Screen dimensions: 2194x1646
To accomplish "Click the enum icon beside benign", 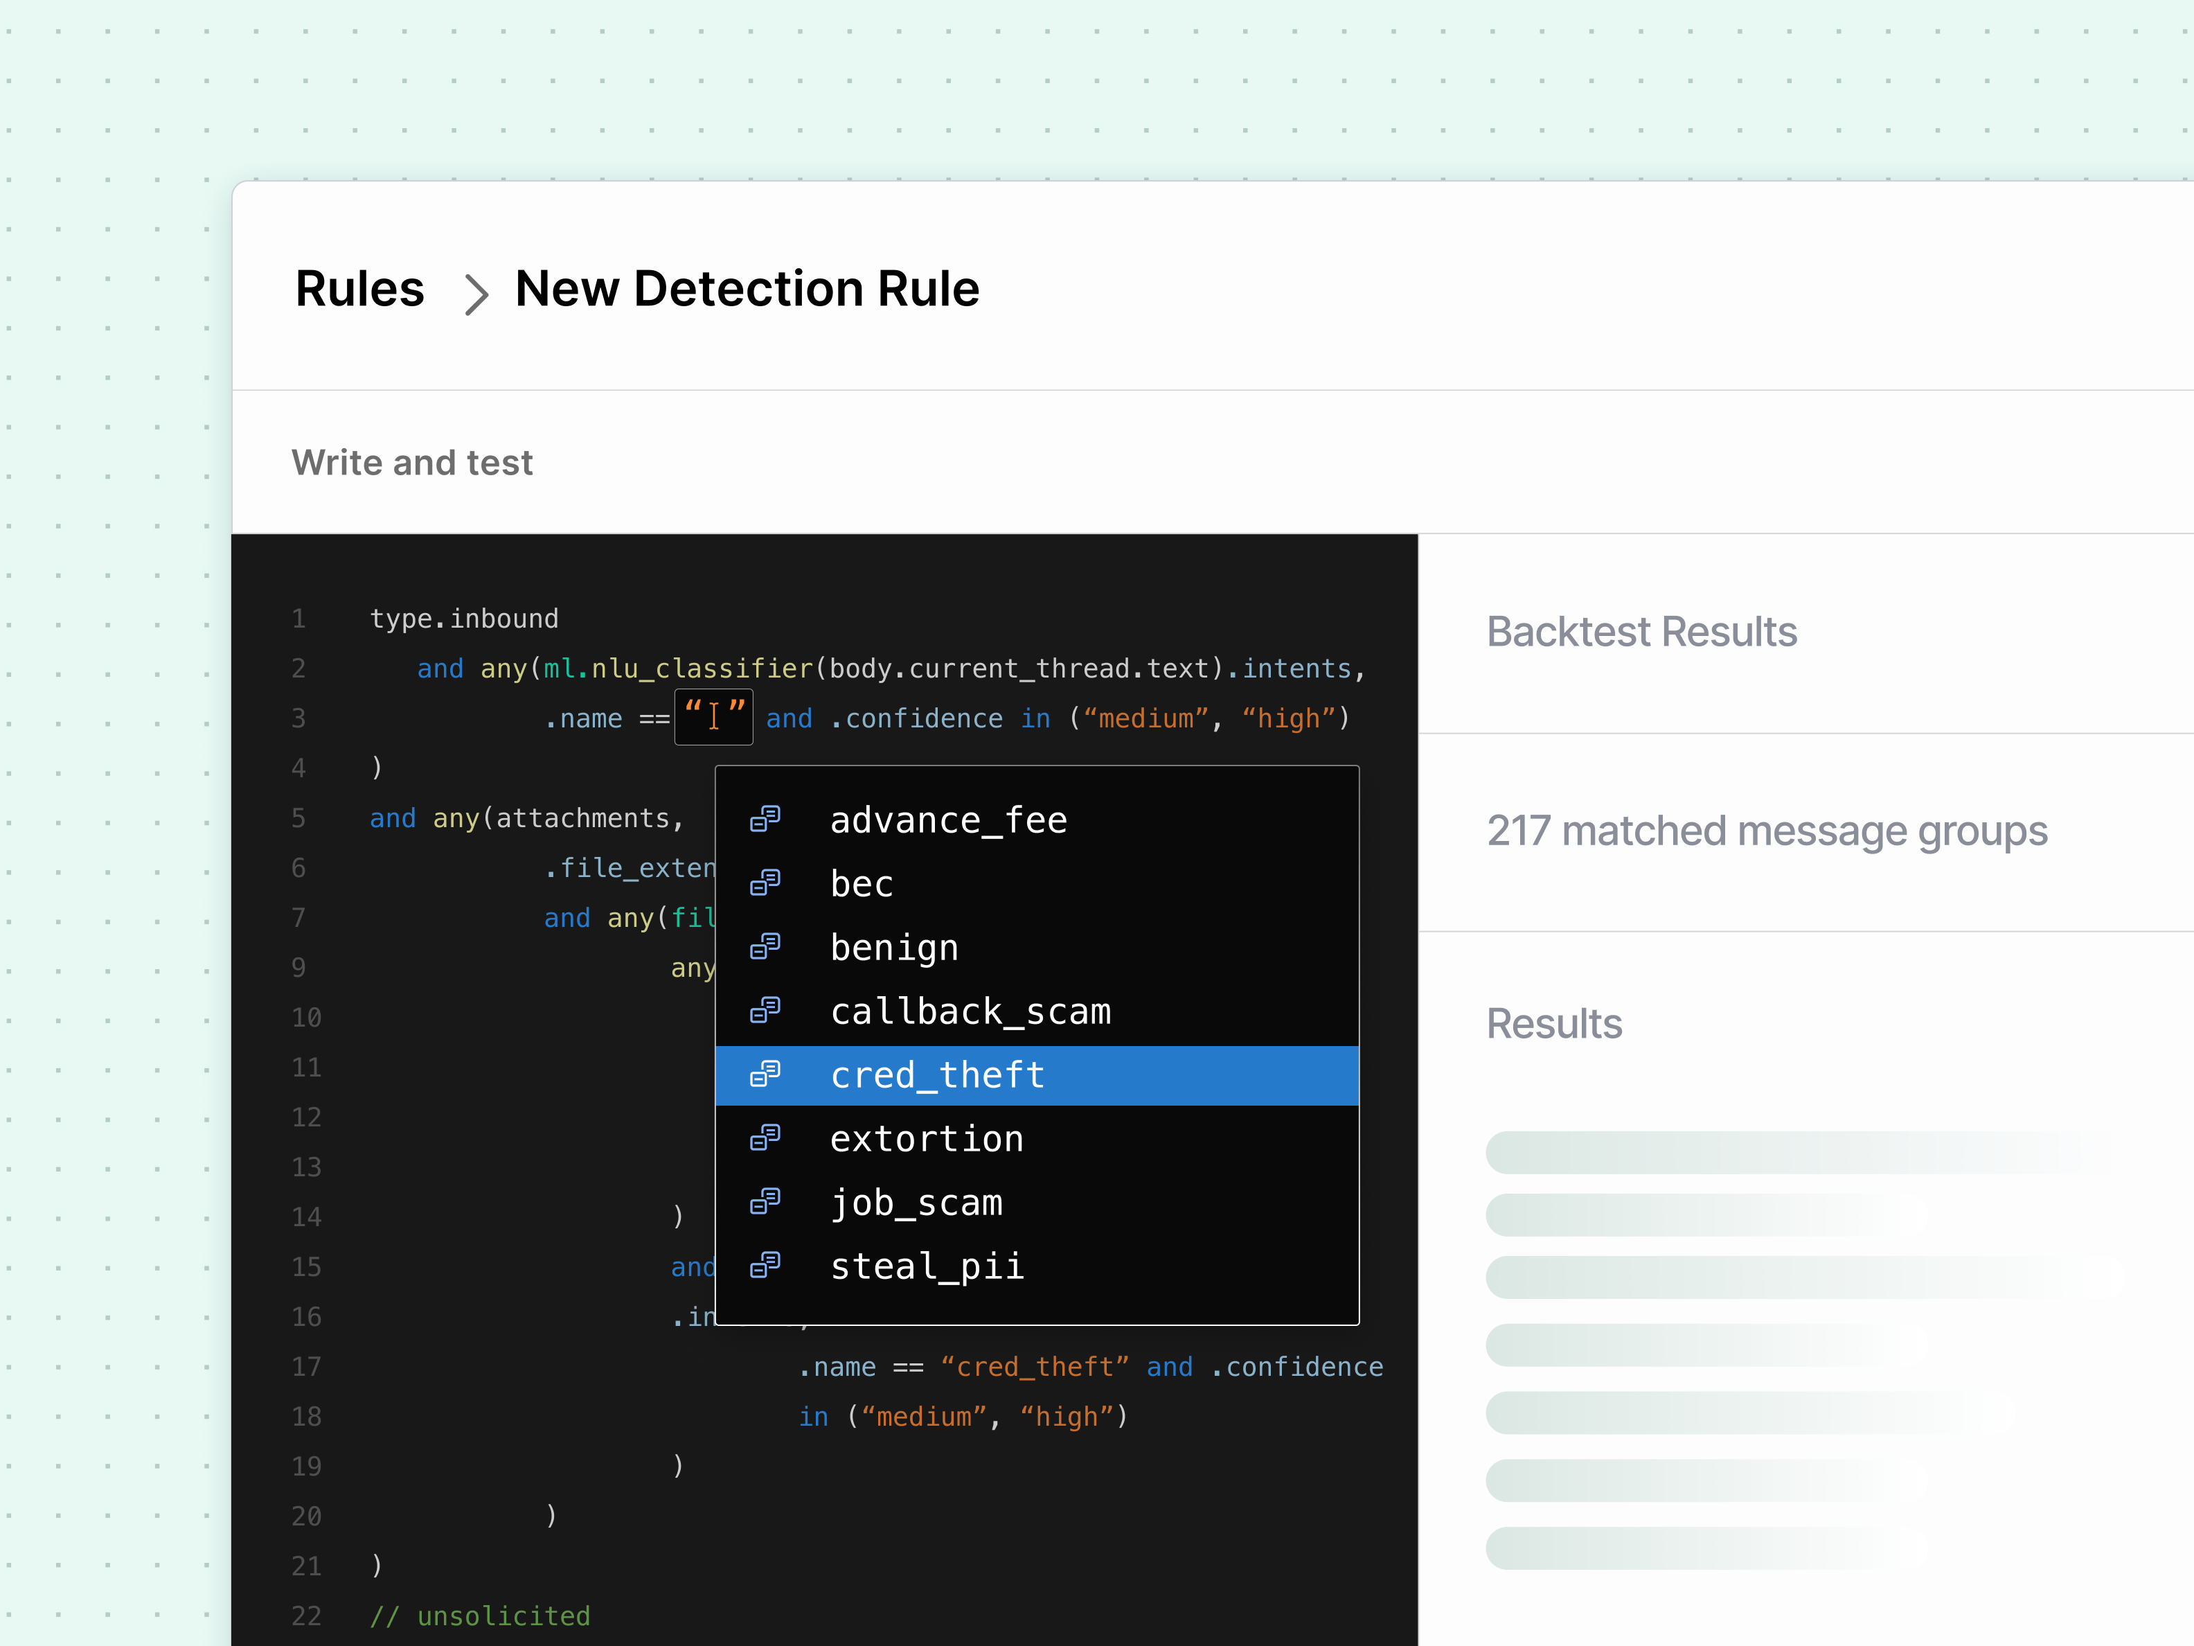I will click(x=765, y=946).
